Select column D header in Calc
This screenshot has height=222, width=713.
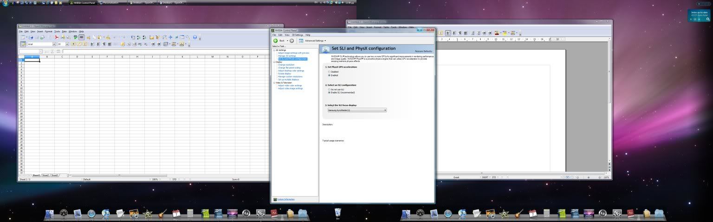pos(77,56)
